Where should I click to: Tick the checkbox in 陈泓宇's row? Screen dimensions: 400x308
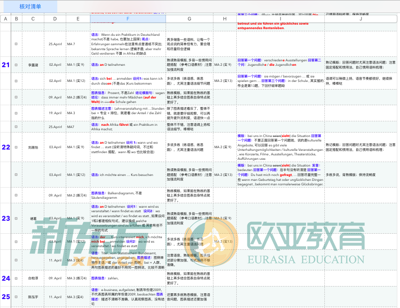(16, 297)
